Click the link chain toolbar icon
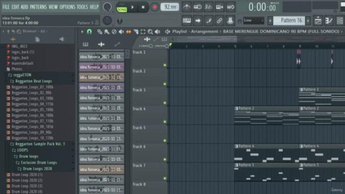The height and width of the screenshot is (194, 345). [x=219, y=20]
